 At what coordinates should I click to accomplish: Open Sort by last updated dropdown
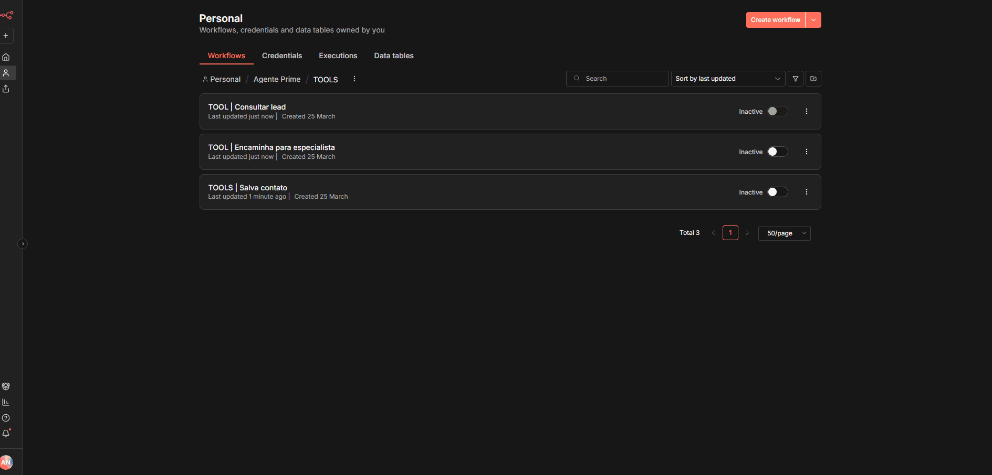728,79
